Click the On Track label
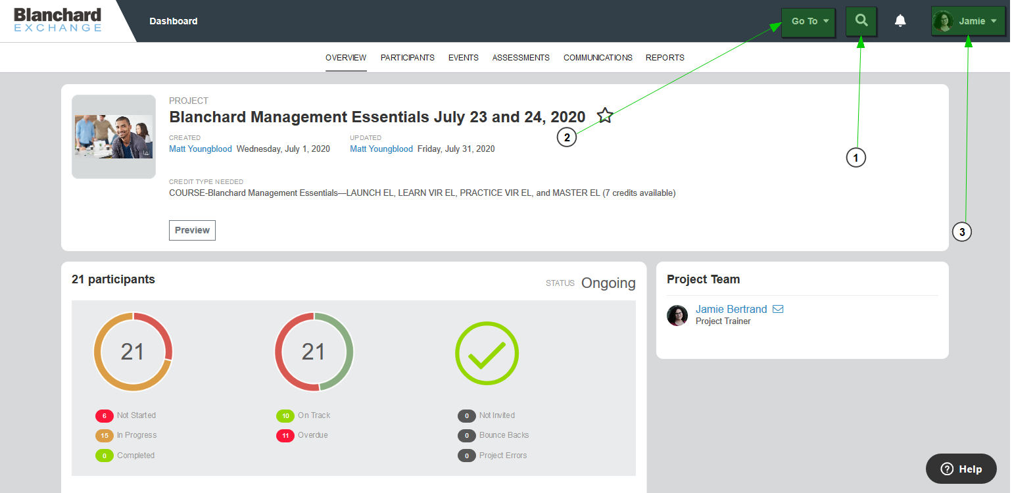The height and width of the screenshot is (493, 1012). click(314, 415)
